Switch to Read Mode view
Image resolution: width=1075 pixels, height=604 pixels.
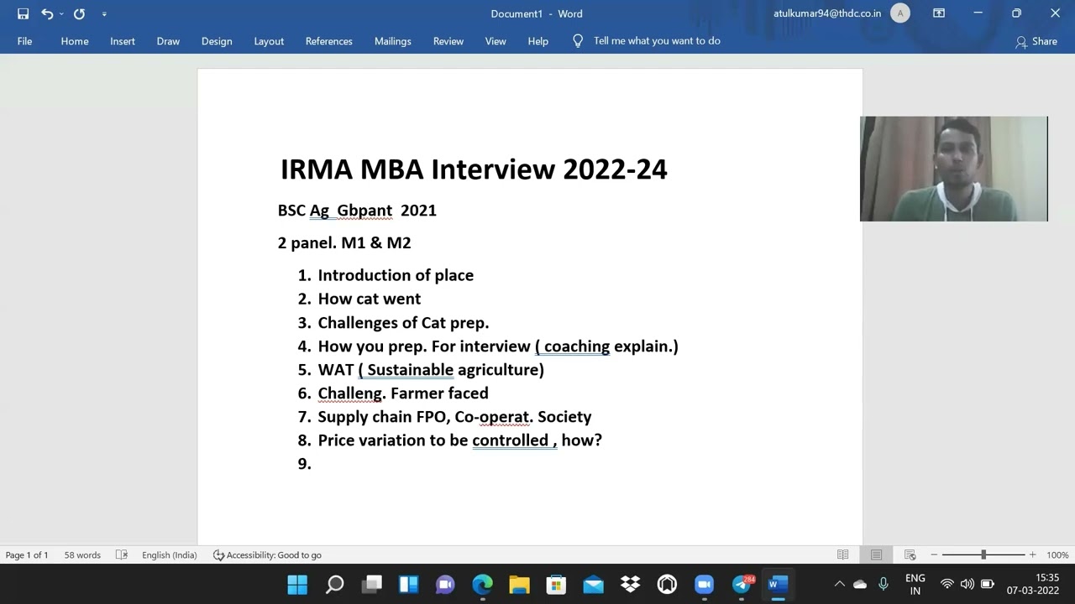click(x=842, y=555)
